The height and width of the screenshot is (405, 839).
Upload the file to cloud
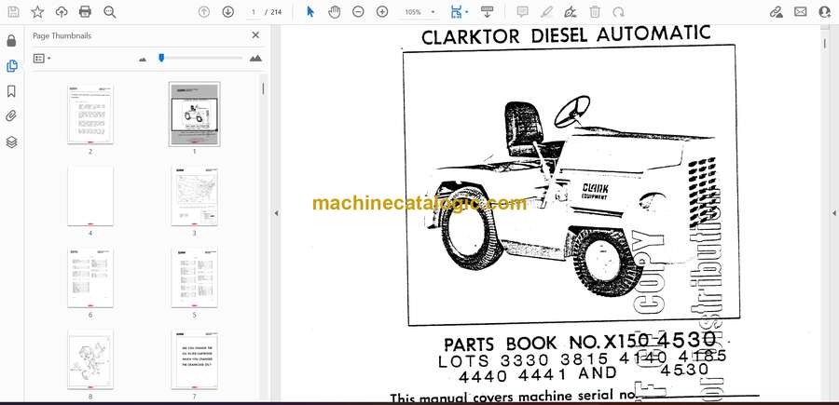[x=62, y=12]
